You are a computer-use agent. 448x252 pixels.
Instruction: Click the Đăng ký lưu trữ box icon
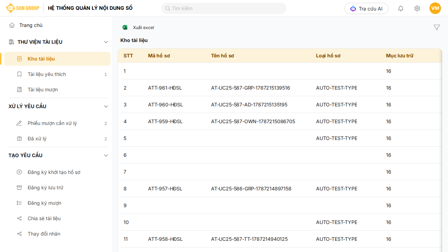(20, 188)
